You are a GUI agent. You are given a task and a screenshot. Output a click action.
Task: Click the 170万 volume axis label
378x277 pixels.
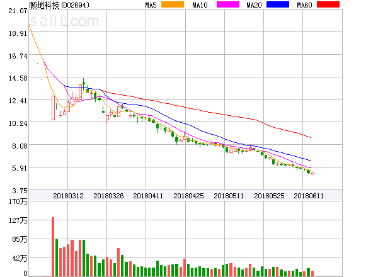[x=18, y=201]
